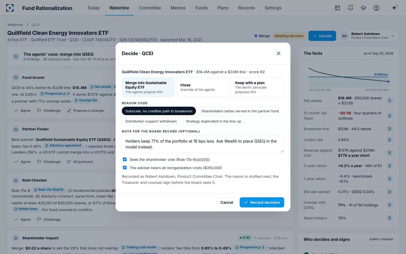Open the AI sparkle assistant icon

coord(395,8)
